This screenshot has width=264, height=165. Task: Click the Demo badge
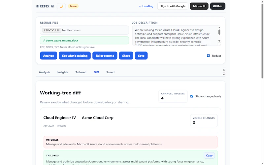click(x=73, y=6)
